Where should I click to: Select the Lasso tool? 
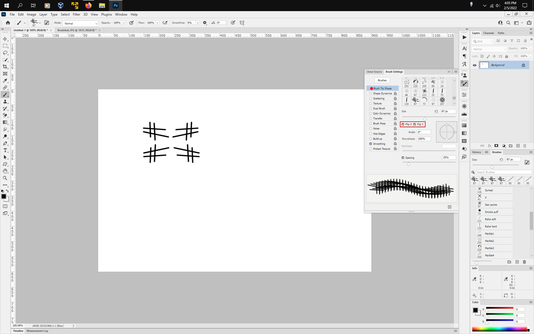pyautogui.click(x=5, y=53)
